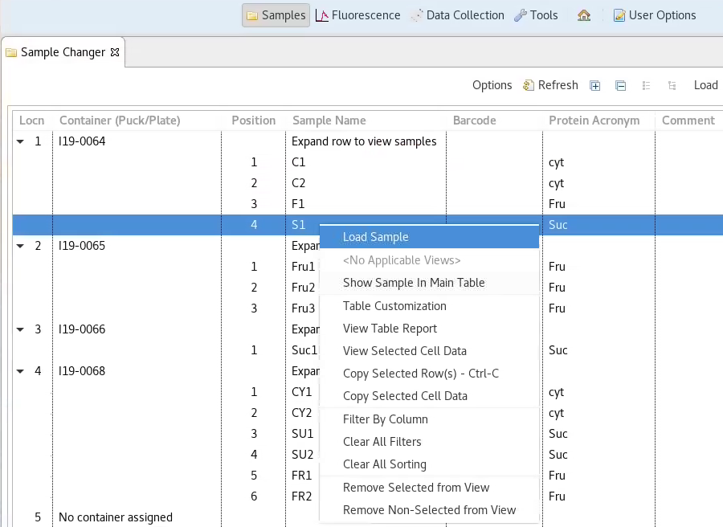Screen dimensions: 723x527
Task: Select container I19-0064
Action: tap(82, 141)
